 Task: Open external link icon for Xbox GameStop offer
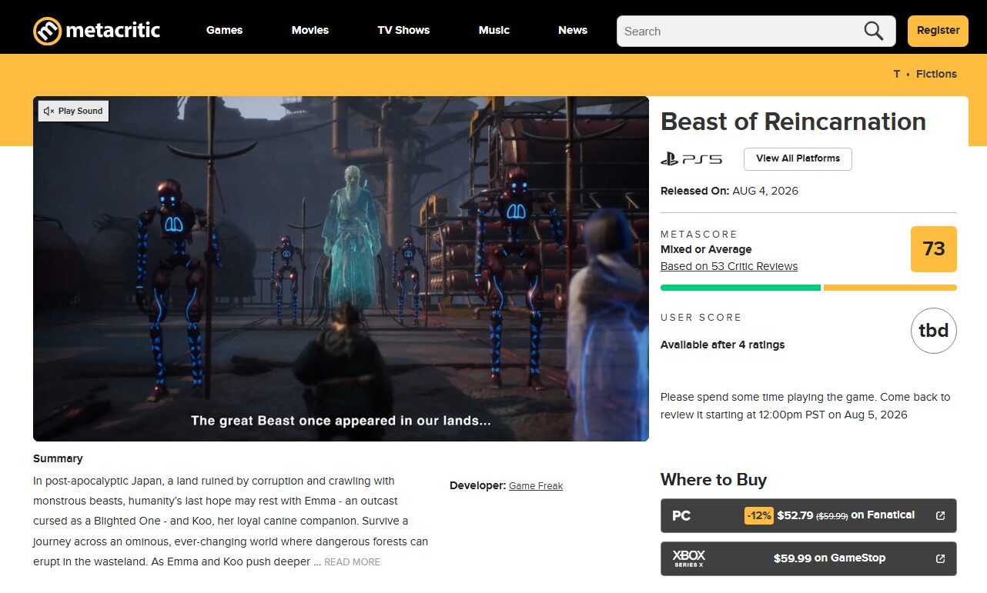pyautogui.click(x=940, y=558)
